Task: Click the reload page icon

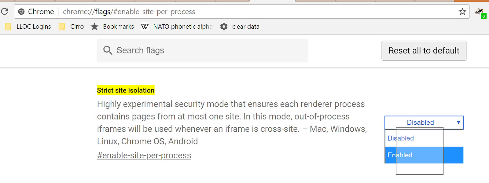Action: coord(5,12)
